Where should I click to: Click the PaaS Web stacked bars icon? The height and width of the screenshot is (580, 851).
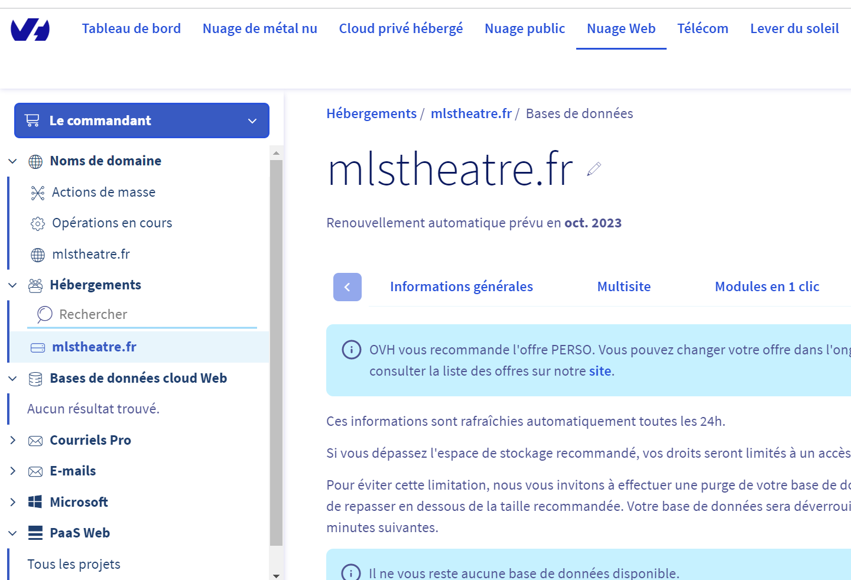[x=35, y=533]
